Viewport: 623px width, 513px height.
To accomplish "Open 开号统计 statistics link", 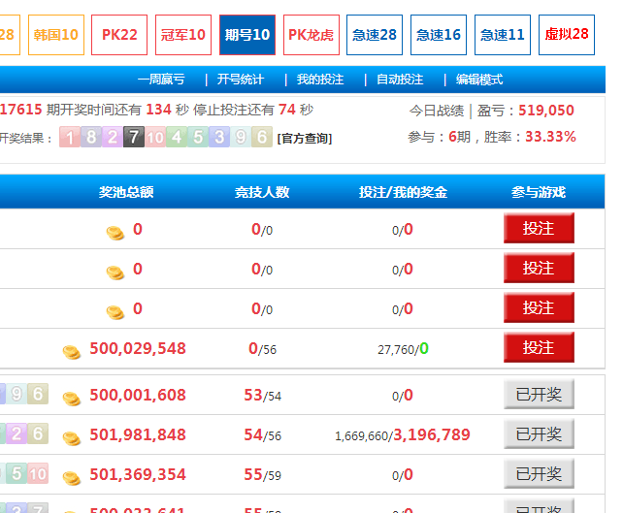I will (x=240, y=80).
